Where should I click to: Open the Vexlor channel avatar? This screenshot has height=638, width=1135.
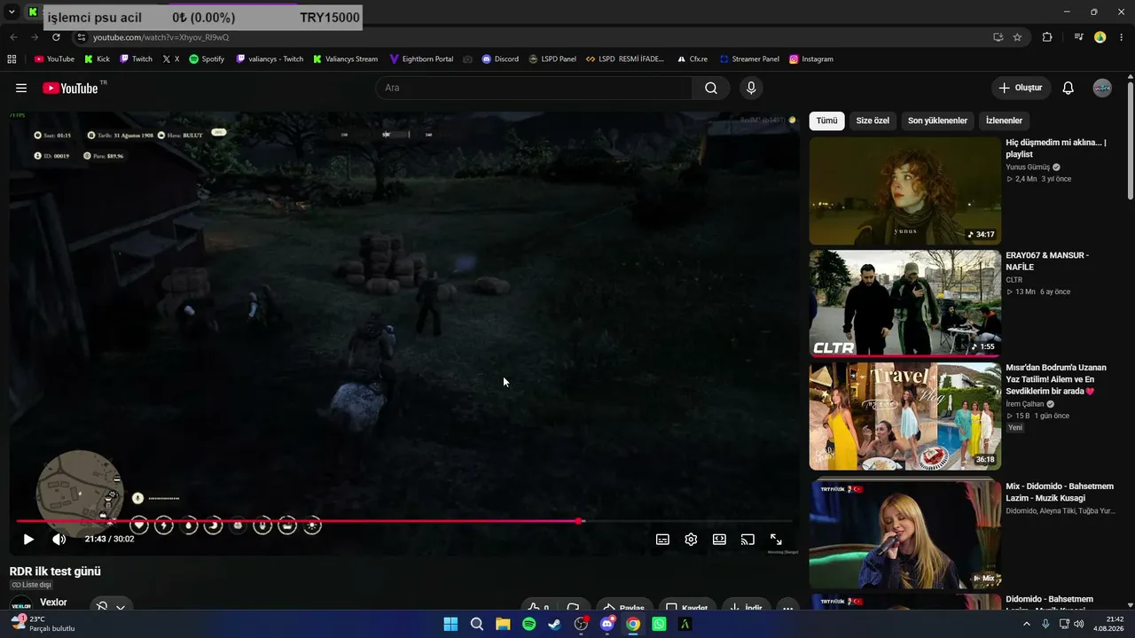click(21, 606)
